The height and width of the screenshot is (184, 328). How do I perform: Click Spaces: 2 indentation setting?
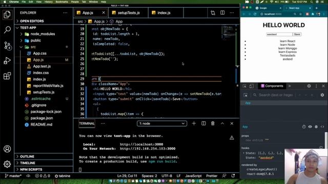149,176
